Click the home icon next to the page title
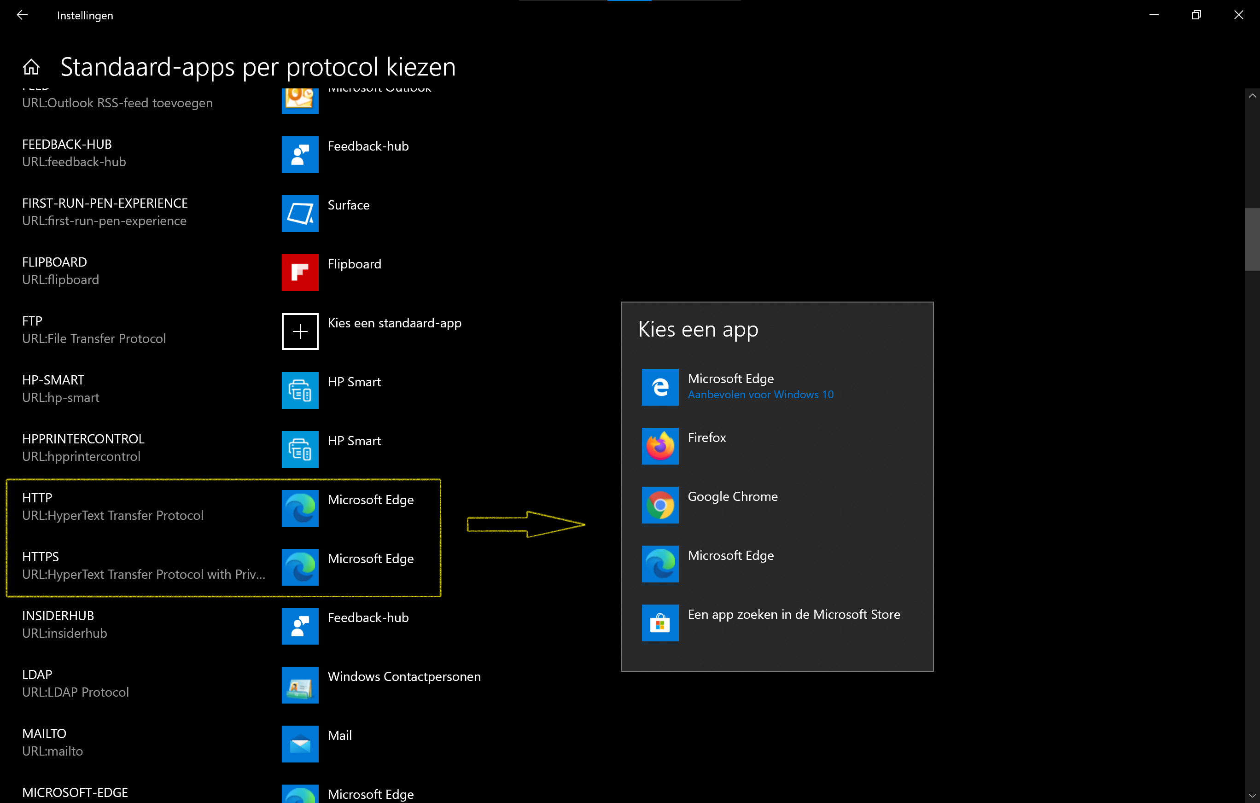Image resolution: width=1260 pixels, height=803 pixels. (31, 66)
